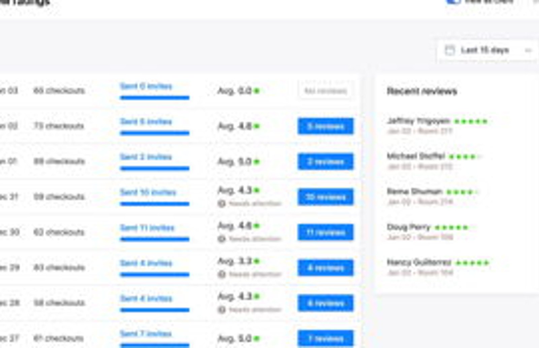Image resolution: width=539 pixels, height=348 pixels.
Task: Click Needs attention icon in Dec 29 row
Action: coord(221,274)
